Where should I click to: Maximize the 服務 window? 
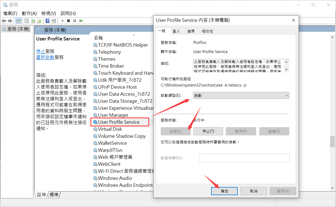pos(313,5)
